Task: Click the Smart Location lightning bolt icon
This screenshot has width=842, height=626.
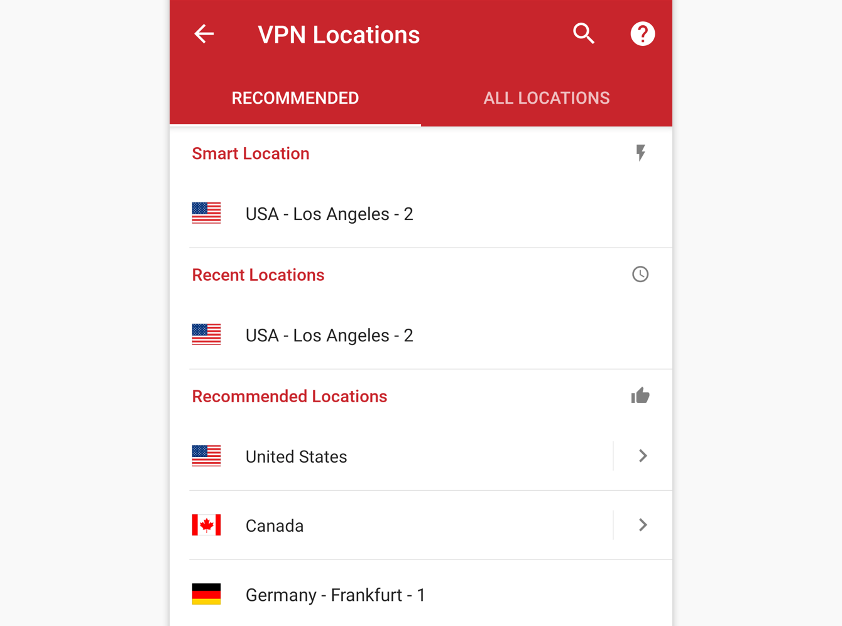Action: point(640,153)
